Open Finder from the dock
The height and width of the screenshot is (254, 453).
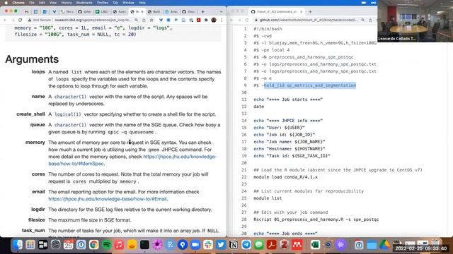pos(18,245)
